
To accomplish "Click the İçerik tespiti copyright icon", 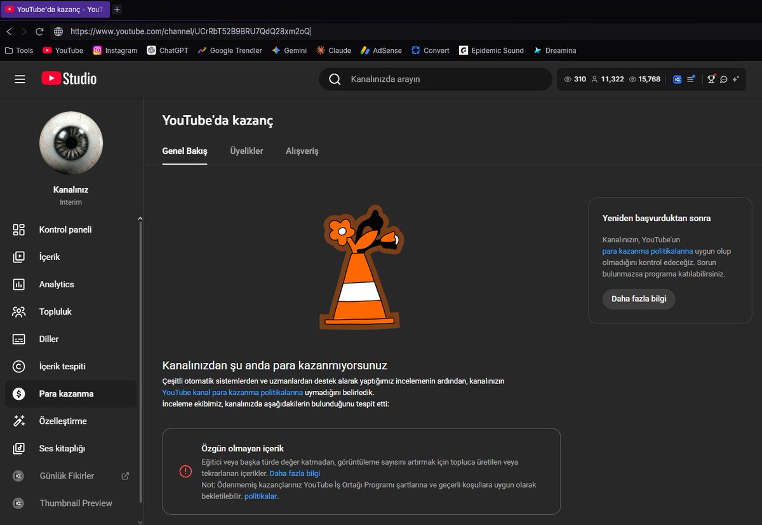I will [19, 366].
